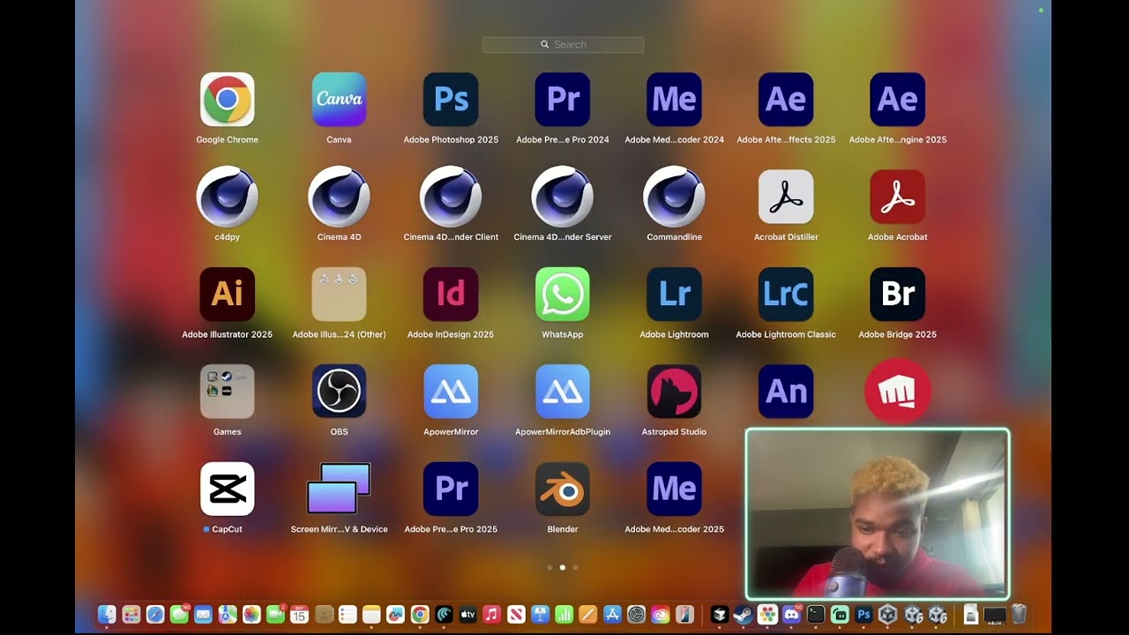Open Reminders in the Dock
Screen dimensions: 1129x635
[348, 614]
